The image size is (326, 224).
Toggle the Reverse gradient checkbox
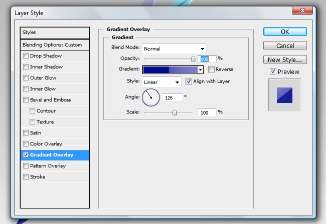pos(211,69)
